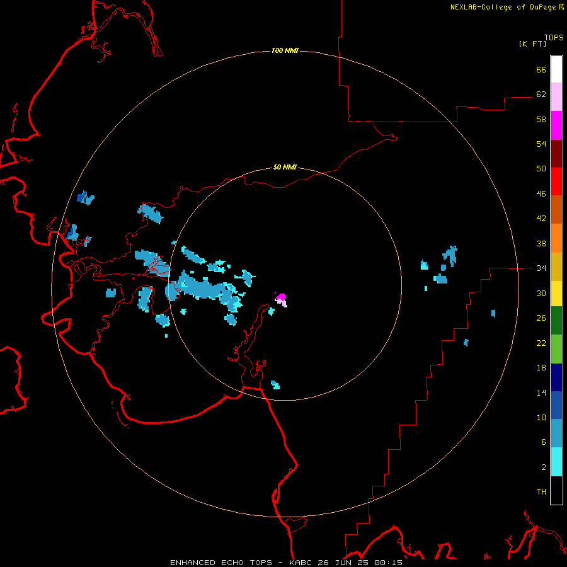
Task: Click the medium blue 10 kft legend swatch
Action: point(556,405)
